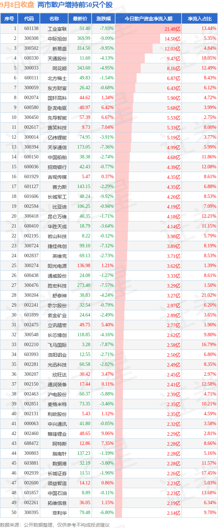Click the 代码 column header
Image resolution: width=218 pixels, height=528 pixels.
click(x=29, y=19)
